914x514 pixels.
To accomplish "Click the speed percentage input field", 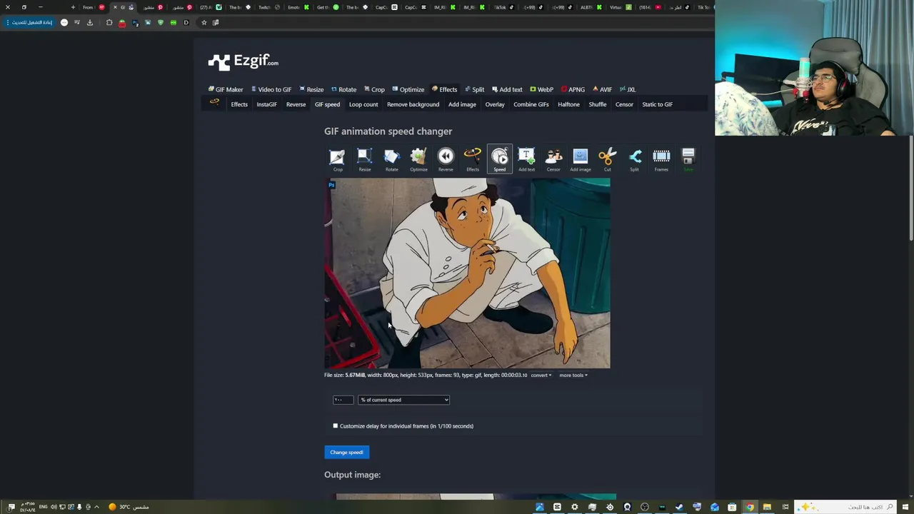I will click(343, 400).
